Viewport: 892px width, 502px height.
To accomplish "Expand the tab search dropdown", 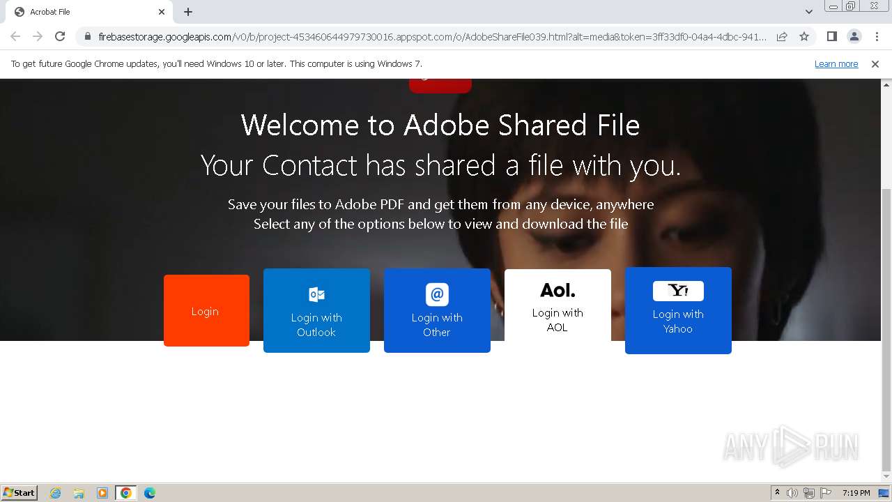I will (808, 12).
